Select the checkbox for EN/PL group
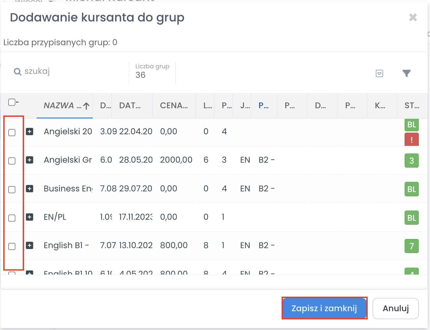The image size is (430, 330). pos(12,218)
